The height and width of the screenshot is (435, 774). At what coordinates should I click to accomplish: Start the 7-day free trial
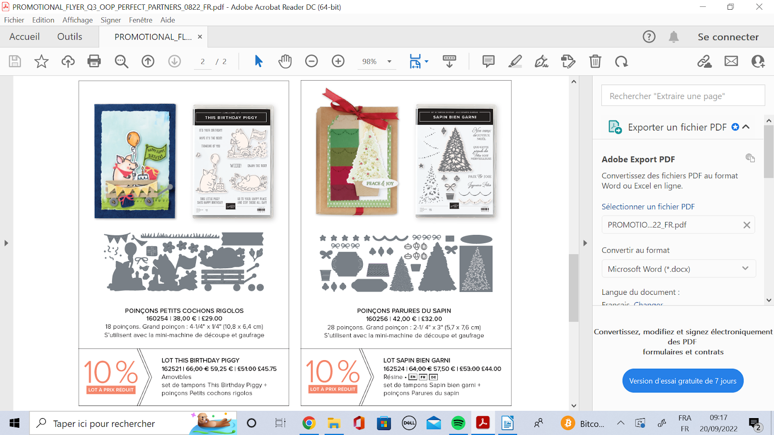[683, 381]
